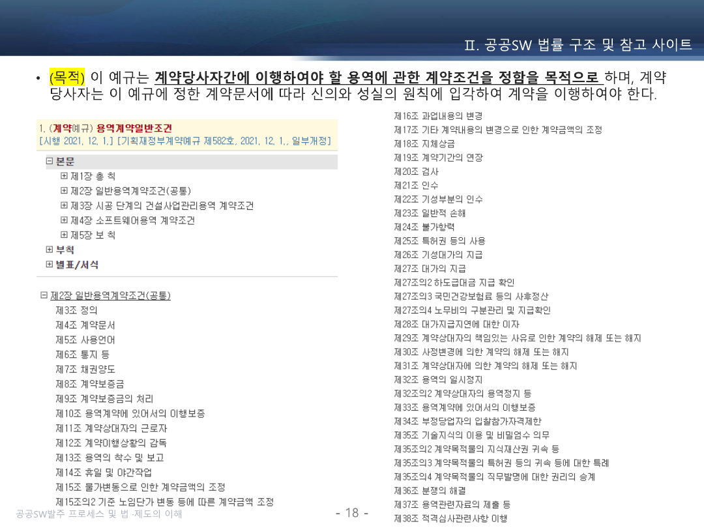Expand 제2장 일반용역계약조건(공통) in the 본문 tree
The width and height of the screenshot is (704, 528).
64,191
